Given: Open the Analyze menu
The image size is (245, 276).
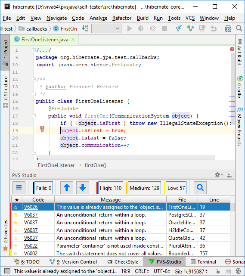Looking at the screenshot, I should pos(98,18).
